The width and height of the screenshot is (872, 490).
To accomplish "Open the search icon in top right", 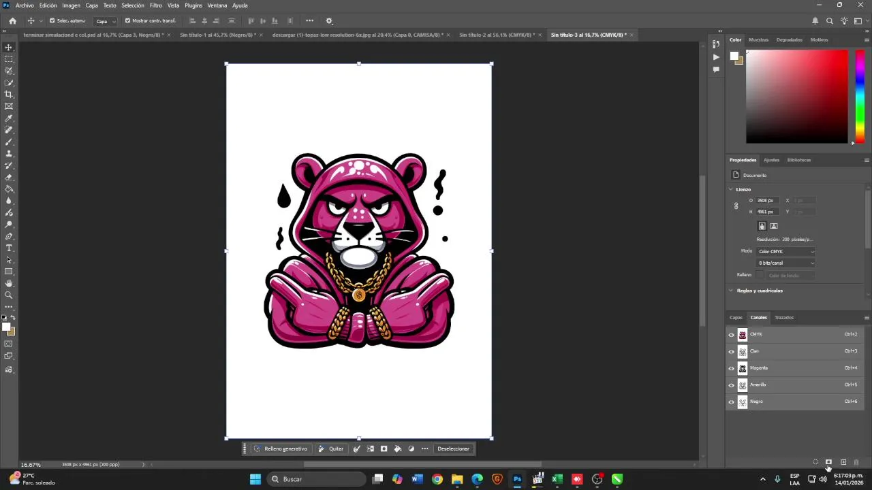I will click(x=830, y=21).
